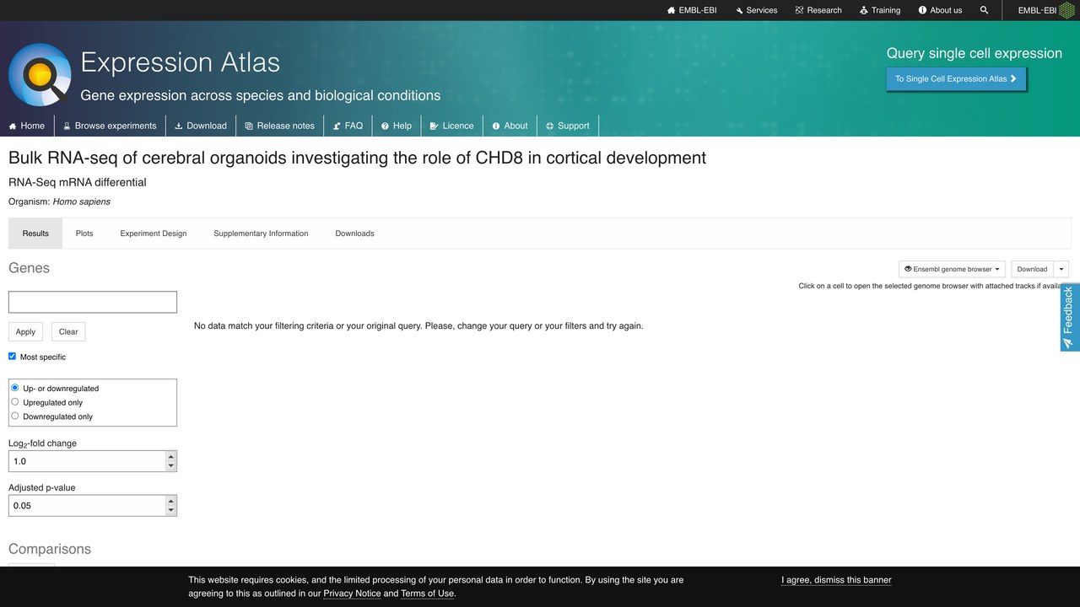Toggle the Most specific checkbox

click(x=13, y=357)
